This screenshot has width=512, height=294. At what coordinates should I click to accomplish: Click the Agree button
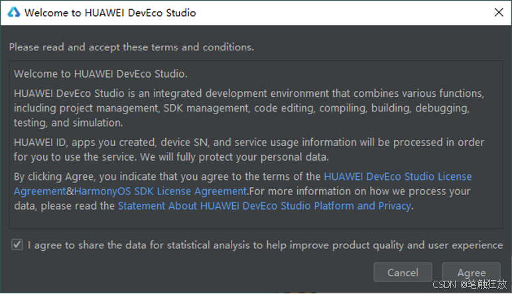[471, 272]
